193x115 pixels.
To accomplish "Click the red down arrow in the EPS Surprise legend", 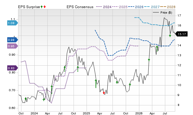I will pos(45,7).
